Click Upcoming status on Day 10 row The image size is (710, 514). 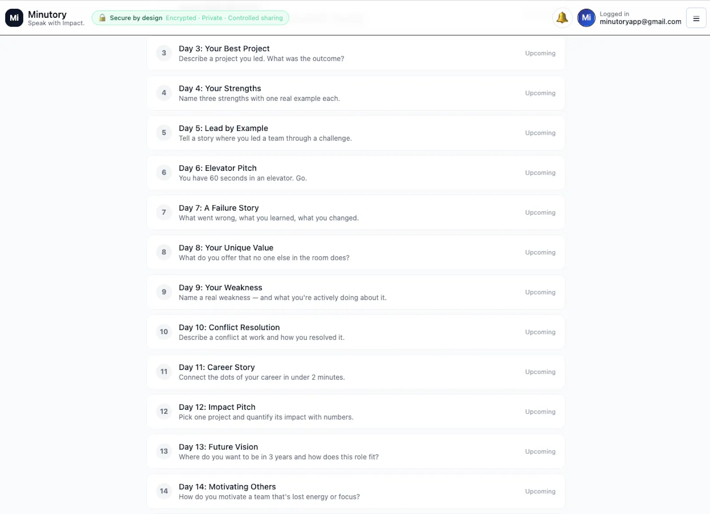540,332
